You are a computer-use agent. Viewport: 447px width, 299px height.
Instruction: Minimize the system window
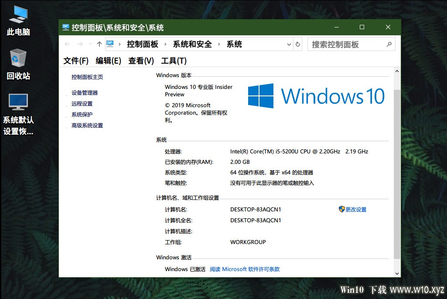pyautogui.click(x=337, y=27)
